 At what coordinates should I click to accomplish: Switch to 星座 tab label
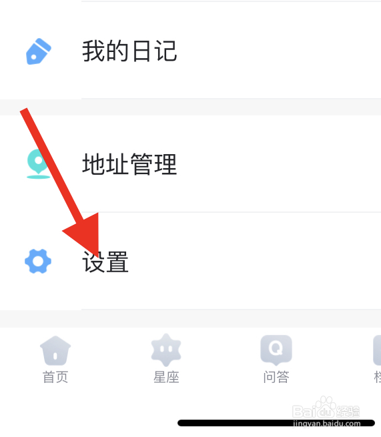point(166,377)
